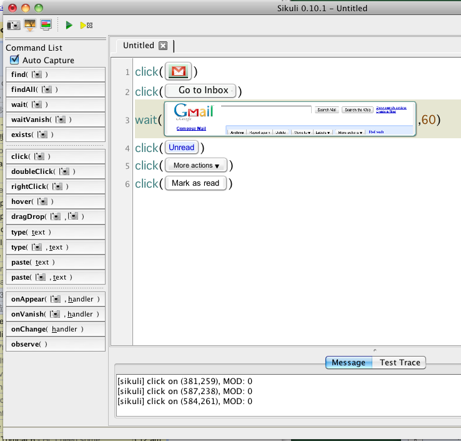This screenshot has height=441, width=461.
Task: Select the Untitled script tab
Action: [x=139, y=46]
